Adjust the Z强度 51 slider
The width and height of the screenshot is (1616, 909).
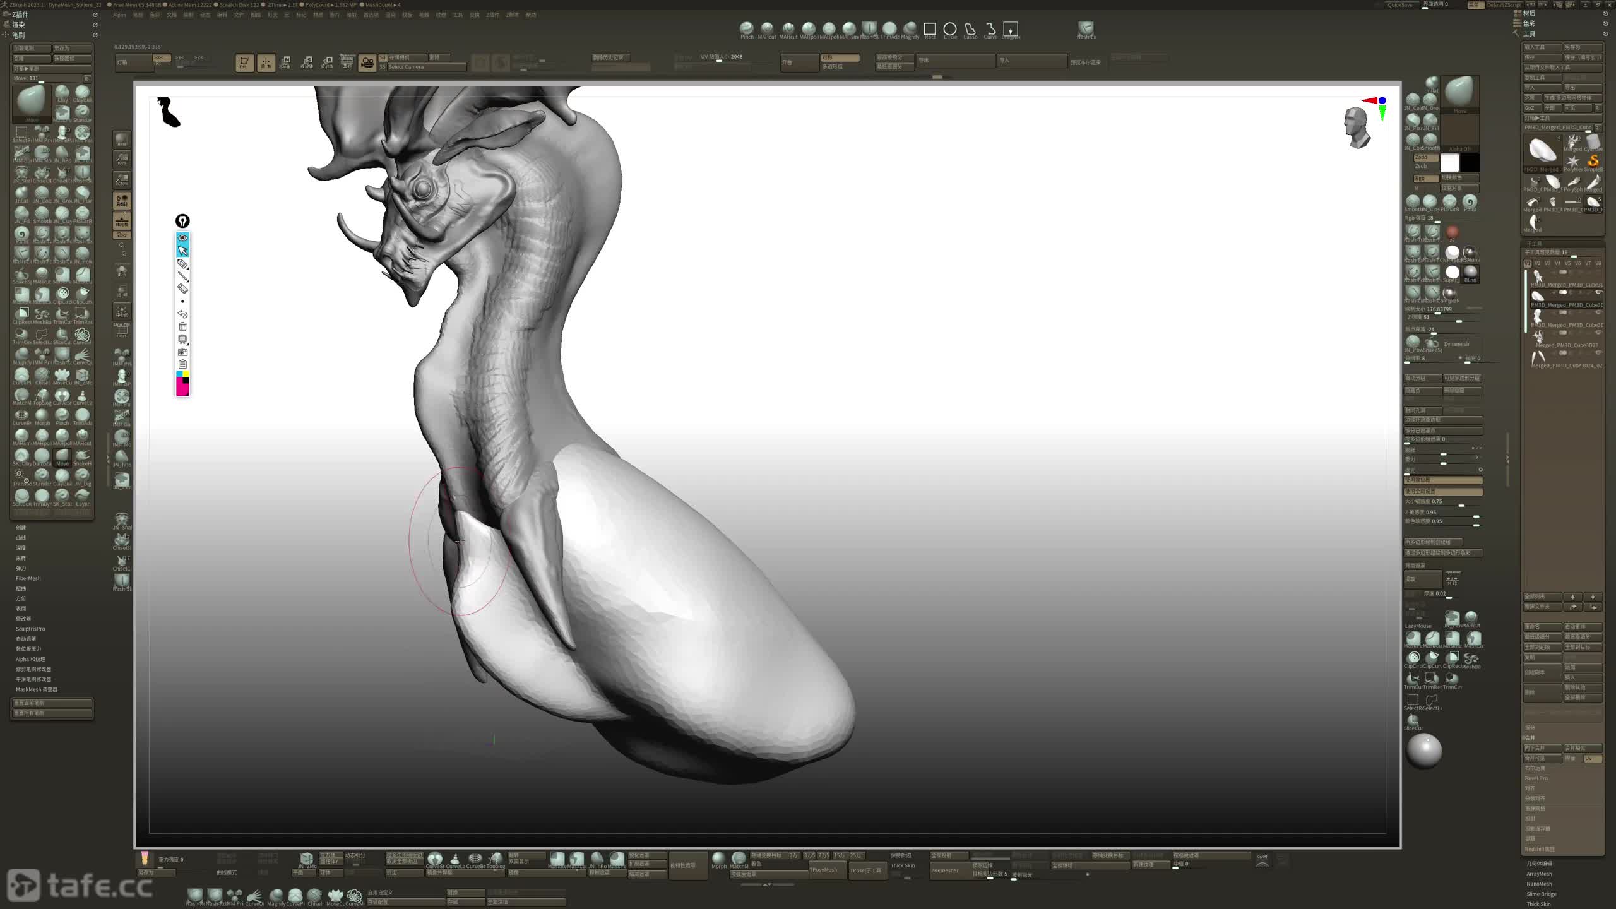pos(1443,318)
